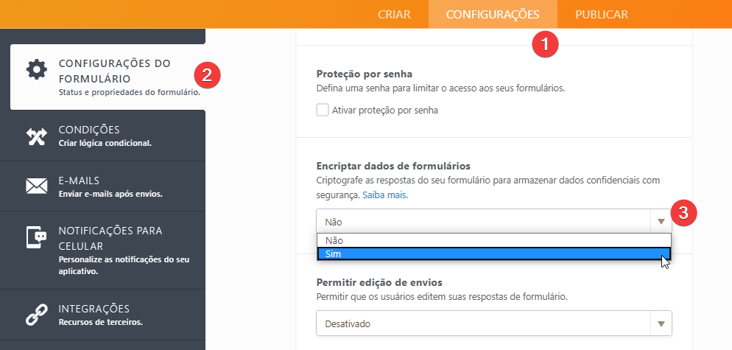Choose Não in the encryption dropdown list
732x350 pixels.
pyautogui.click(x=494, y=240)
